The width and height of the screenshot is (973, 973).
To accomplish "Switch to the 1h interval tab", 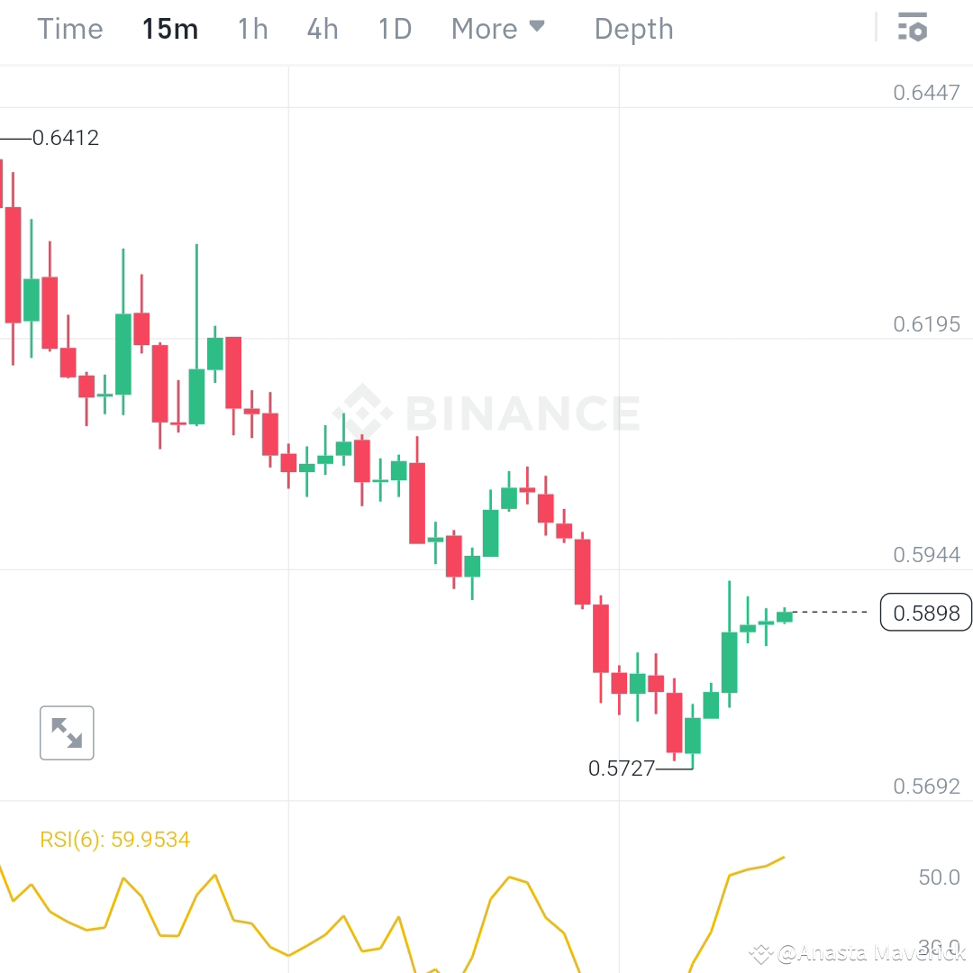I will [252, 28].
